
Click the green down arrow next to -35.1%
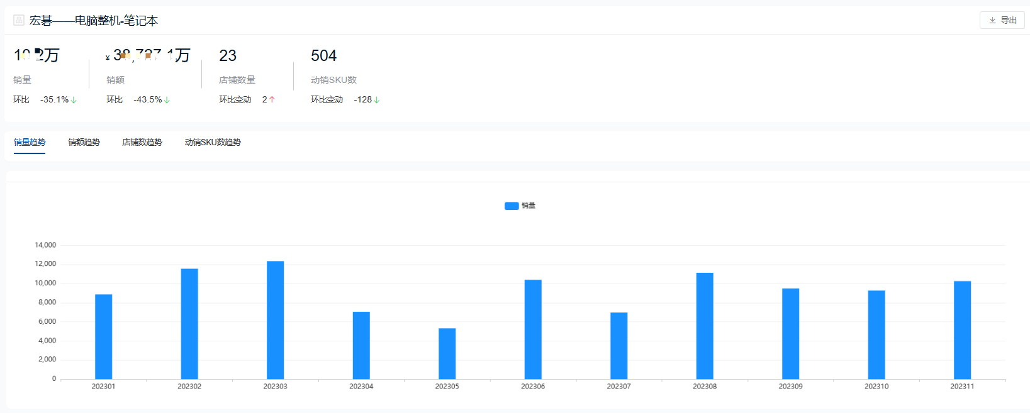click(x=74, y=100)
